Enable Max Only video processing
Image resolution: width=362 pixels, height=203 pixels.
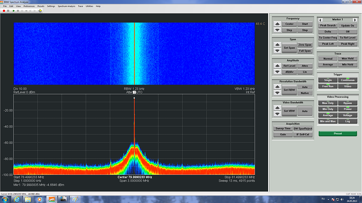pyautogui.click(x=328, y=103)
